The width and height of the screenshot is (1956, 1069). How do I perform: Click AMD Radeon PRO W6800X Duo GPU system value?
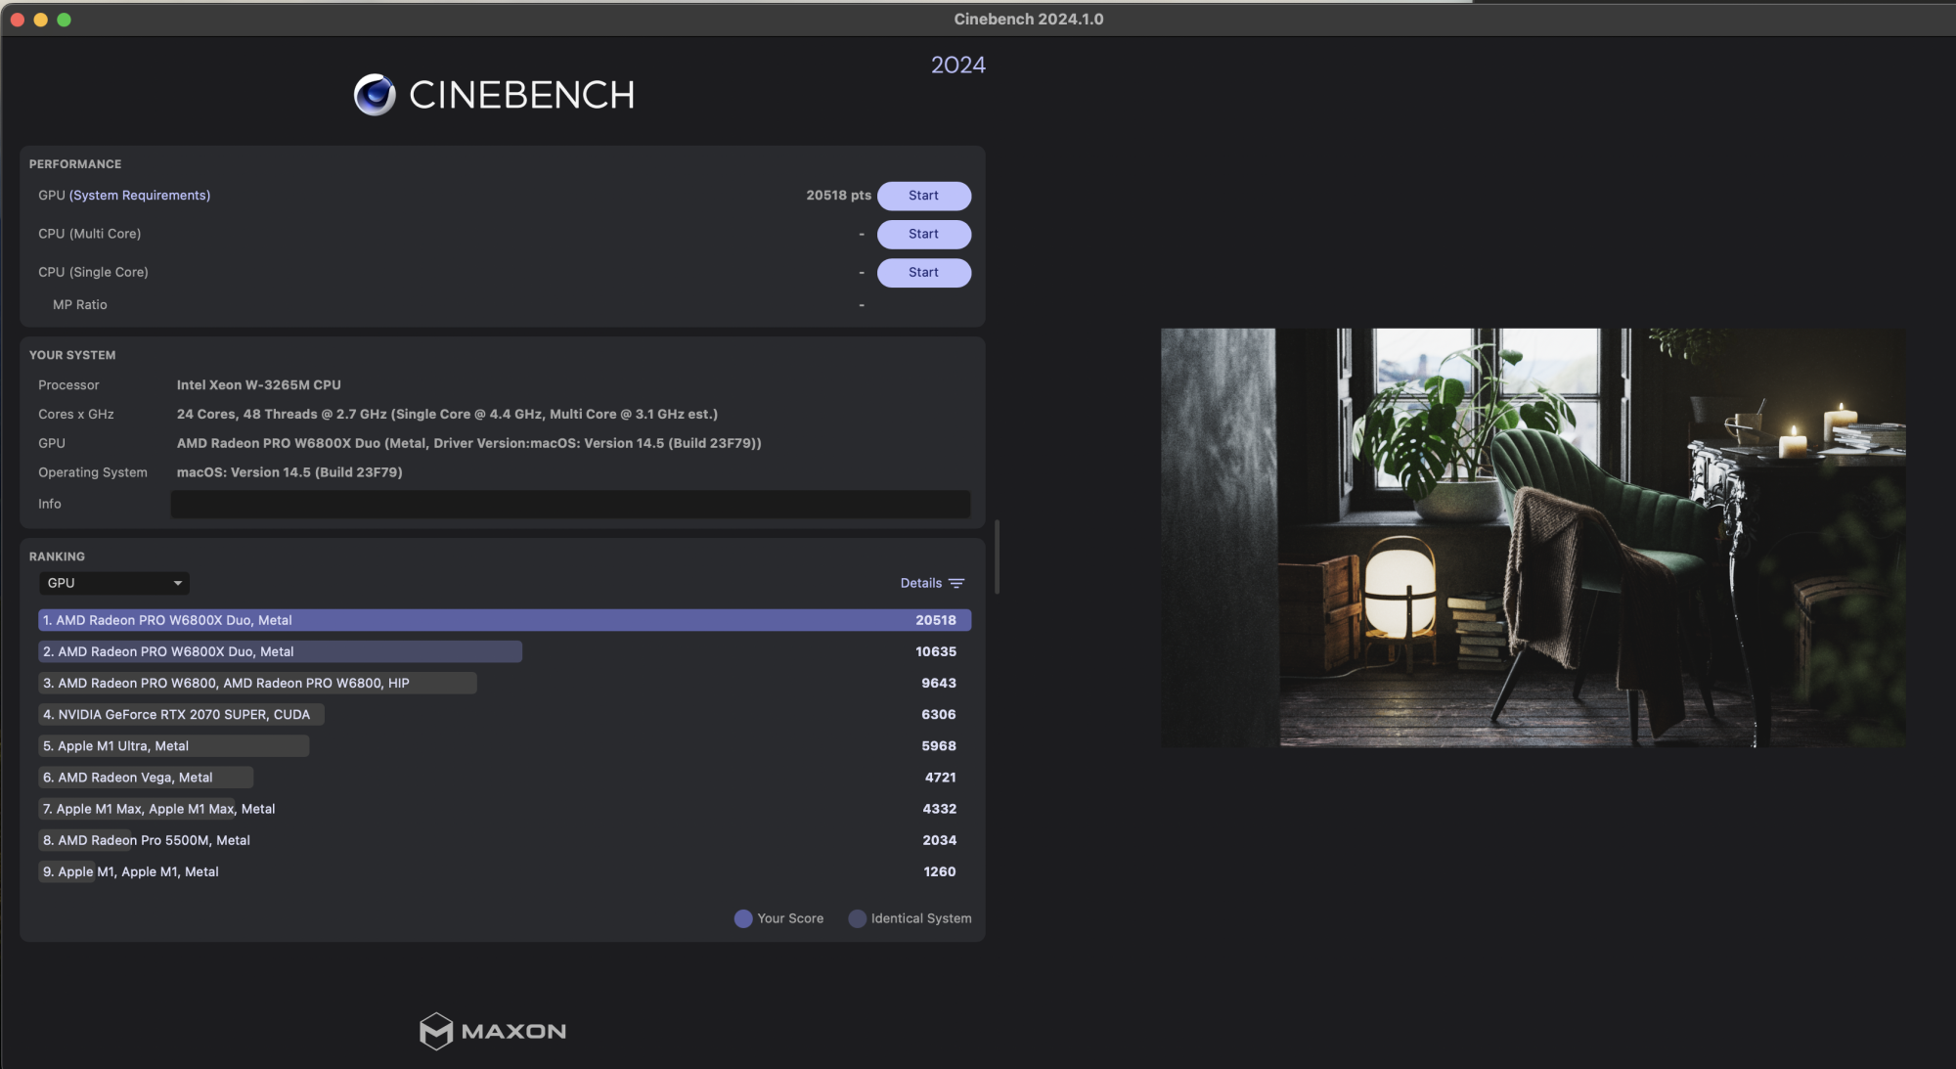(x=469, y=443)
